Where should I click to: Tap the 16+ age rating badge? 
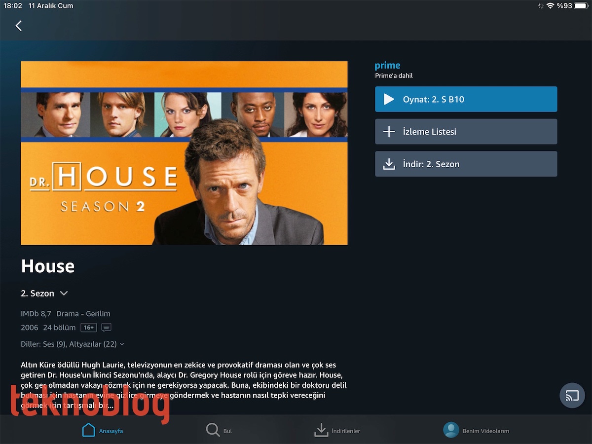click(x=89, y=328)
